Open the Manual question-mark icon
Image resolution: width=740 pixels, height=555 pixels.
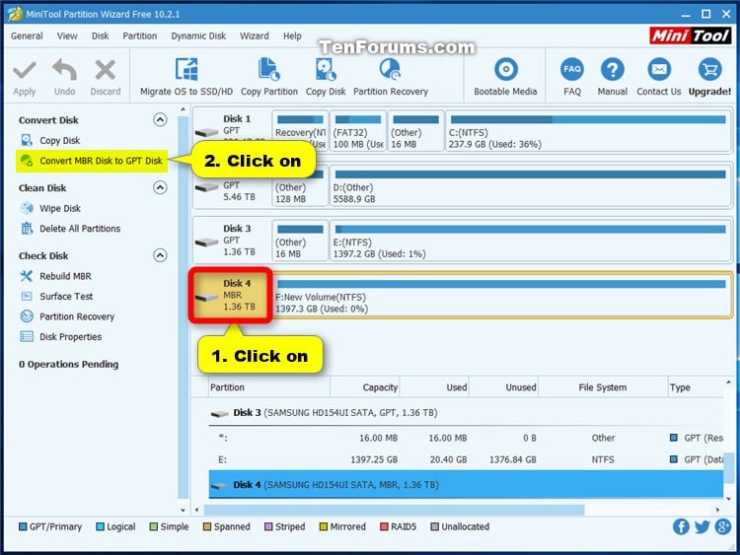pos(612,69)
